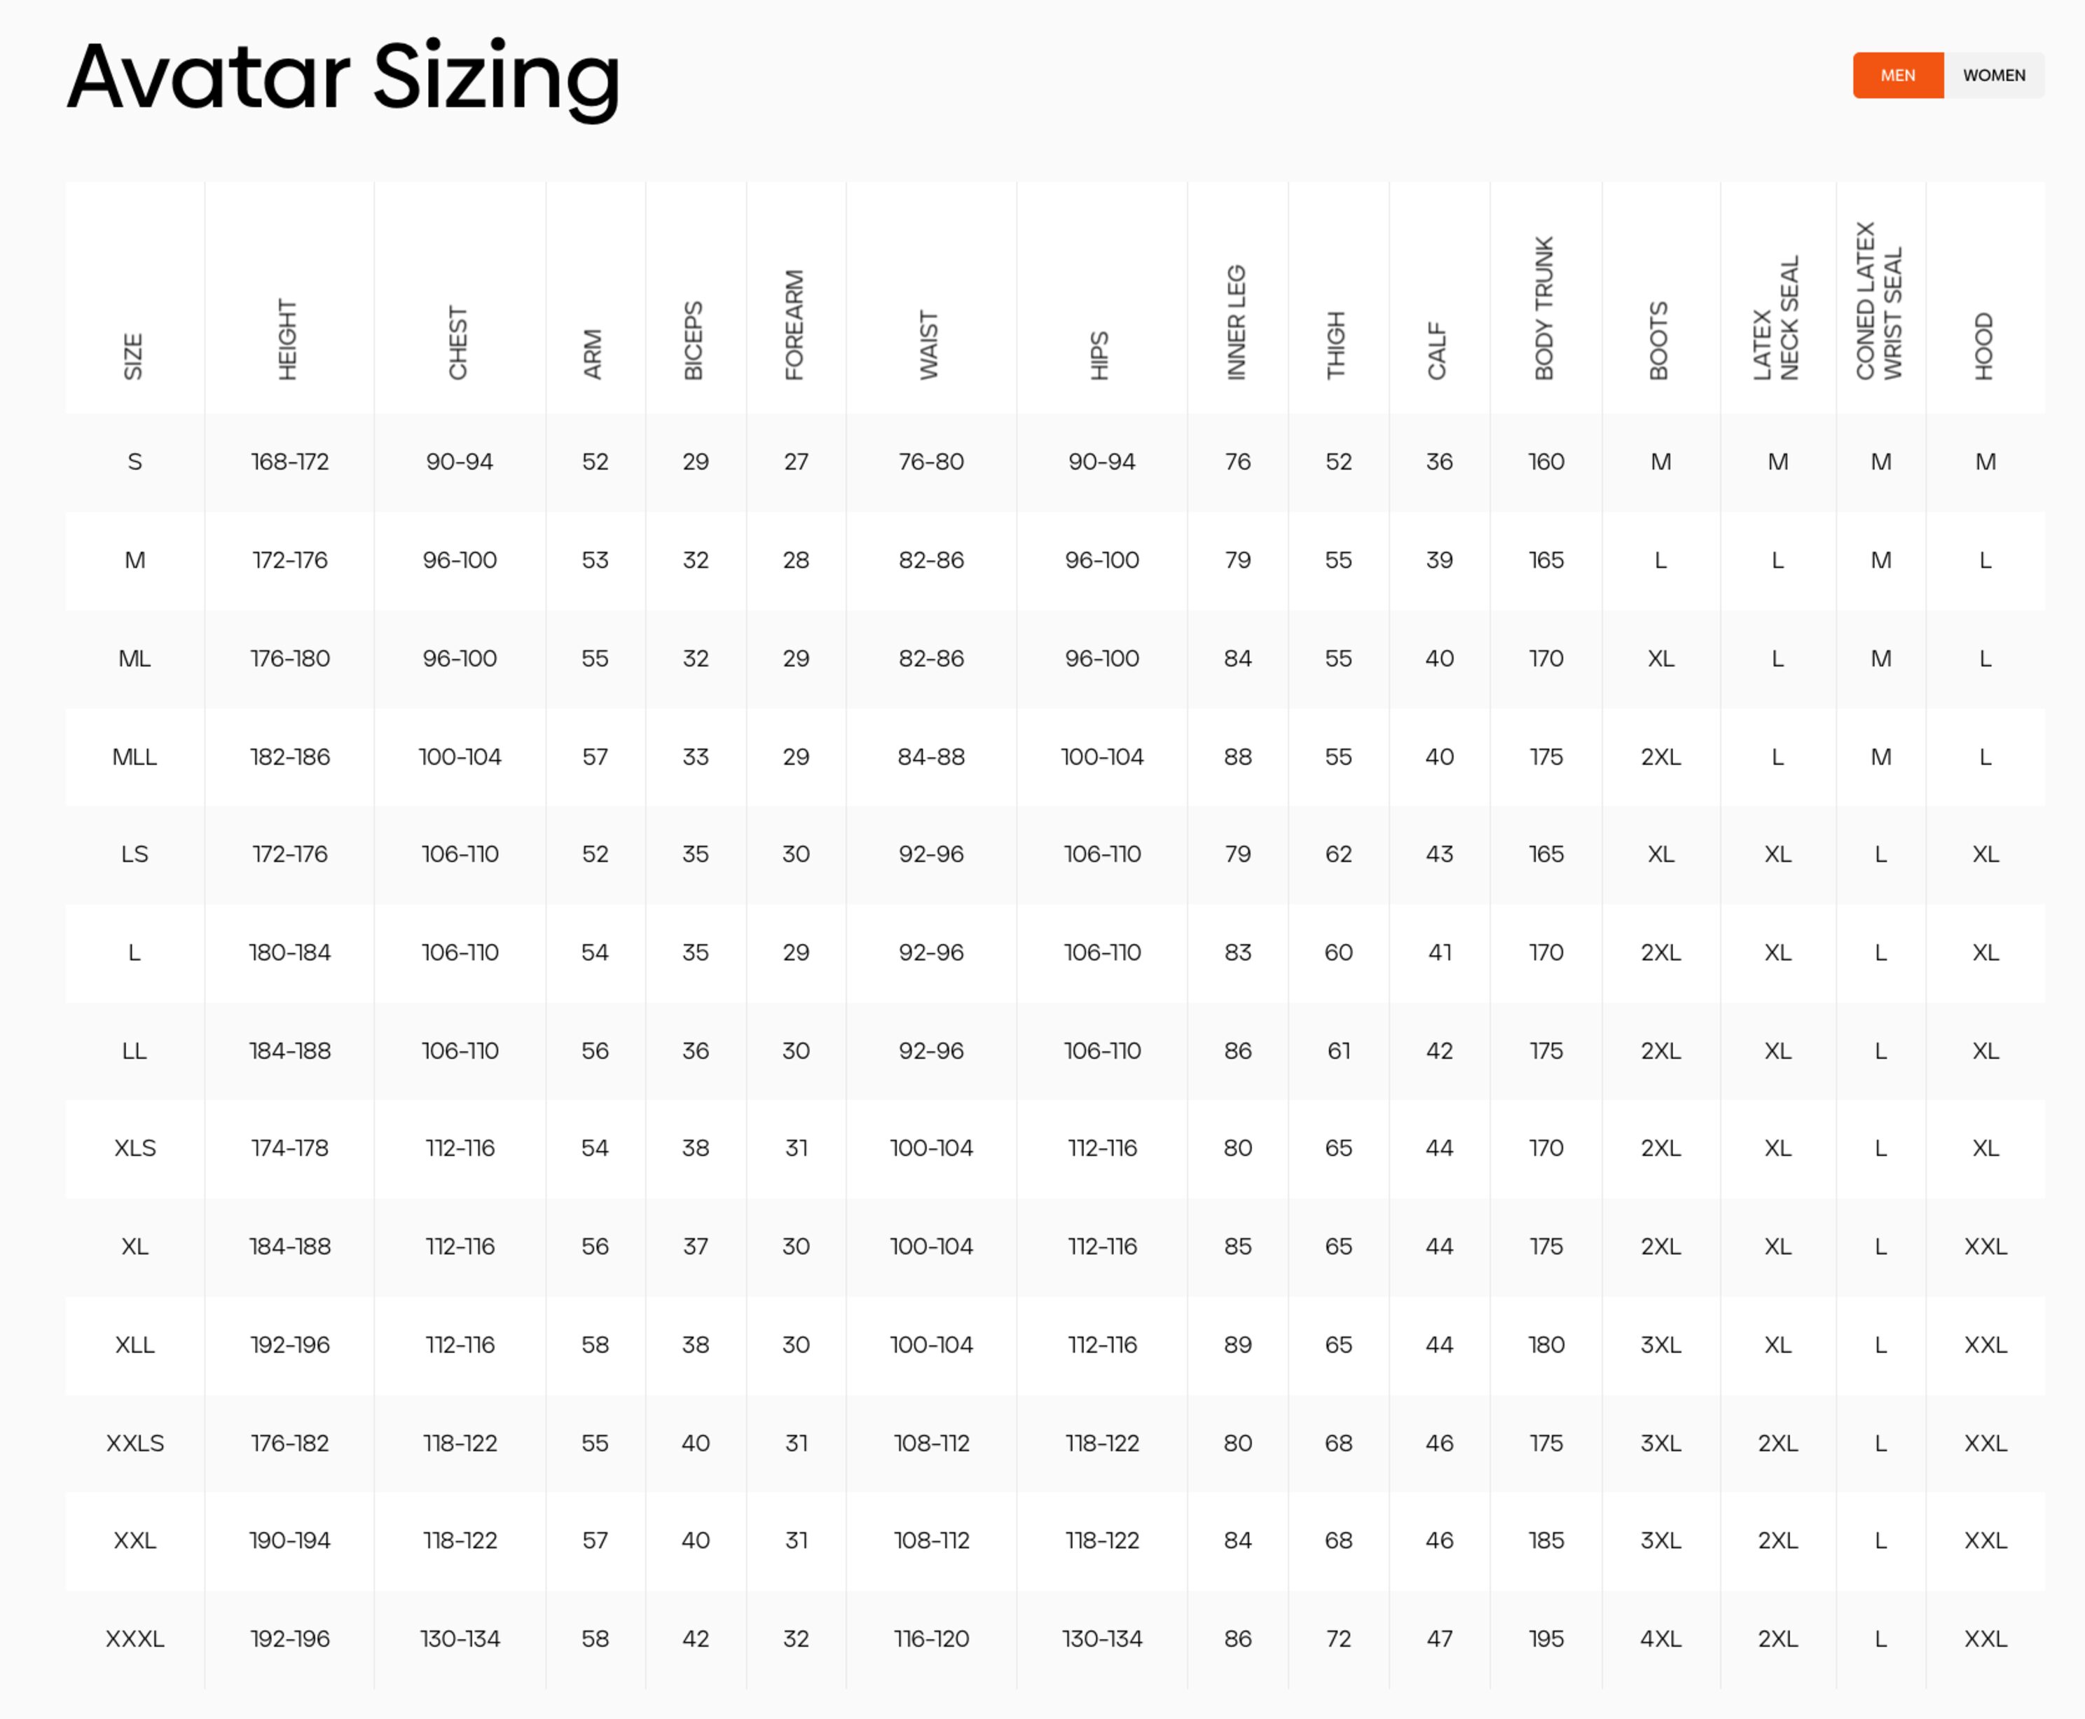Click the BODY TRUNK column header
Viewport: 2085px width, 1719px height.
(1544, 308)
